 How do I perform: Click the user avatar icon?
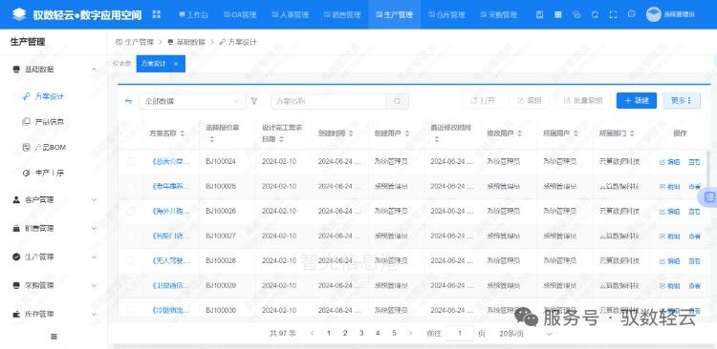coord(654,14)
